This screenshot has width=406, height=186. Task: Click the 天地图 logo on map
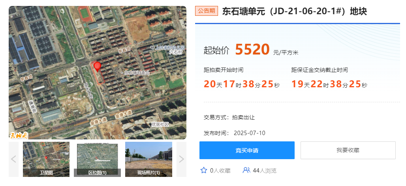pos(19,135)
